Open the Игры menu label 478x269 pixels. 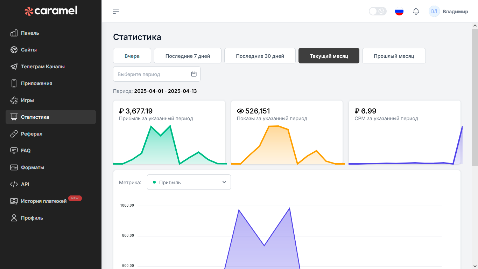27,100
